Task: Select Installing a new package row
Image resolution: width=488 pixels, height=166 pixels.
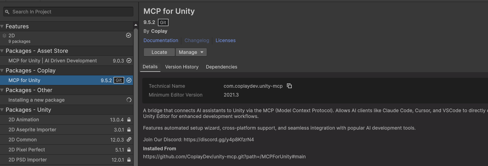Action: point(66,100)
